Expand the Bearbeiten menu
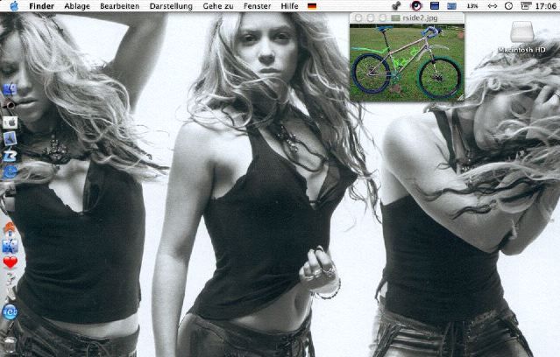The image size is (560, 357). 118,5
